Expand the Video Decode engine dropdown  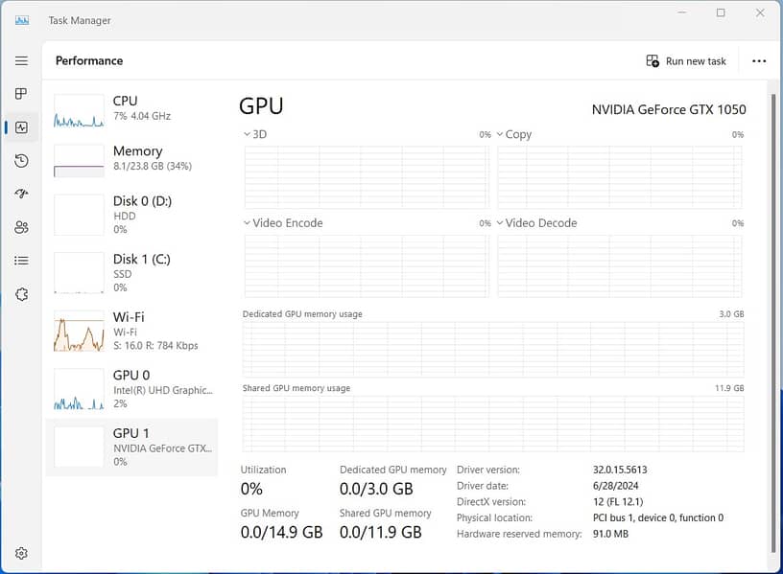click(537, 223)
